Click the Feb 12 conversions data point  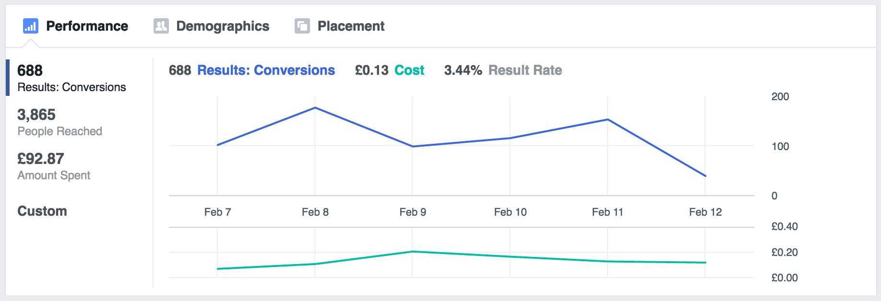pyautogui.click(x=705, y=176)
